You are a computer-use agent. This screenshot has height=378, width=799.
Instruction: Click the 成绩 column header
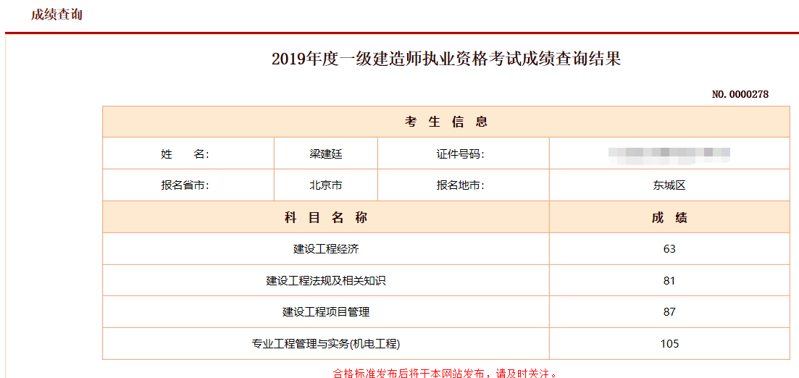(669, 217)
